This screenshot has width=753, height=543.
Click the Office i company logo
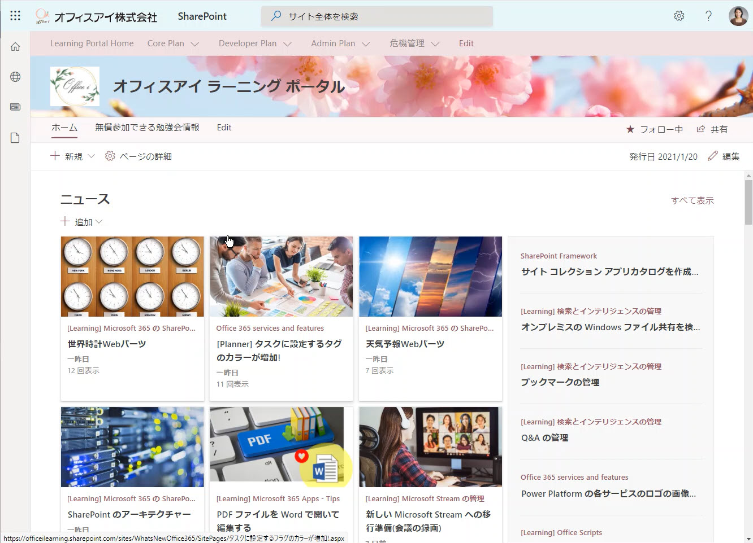point(42,16)
